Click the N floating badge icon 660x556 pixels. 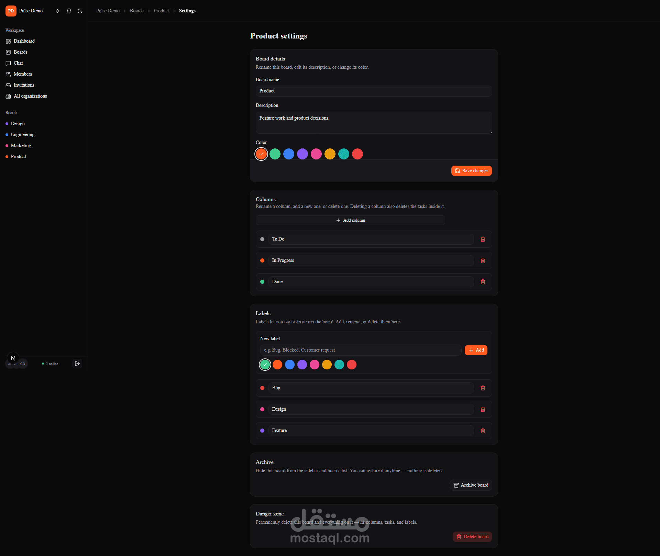pyautogui.click(x=13, y=358)
